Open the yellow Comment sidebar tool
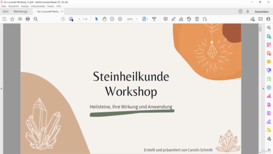This screenshot has width=273, height=154. 269,62
